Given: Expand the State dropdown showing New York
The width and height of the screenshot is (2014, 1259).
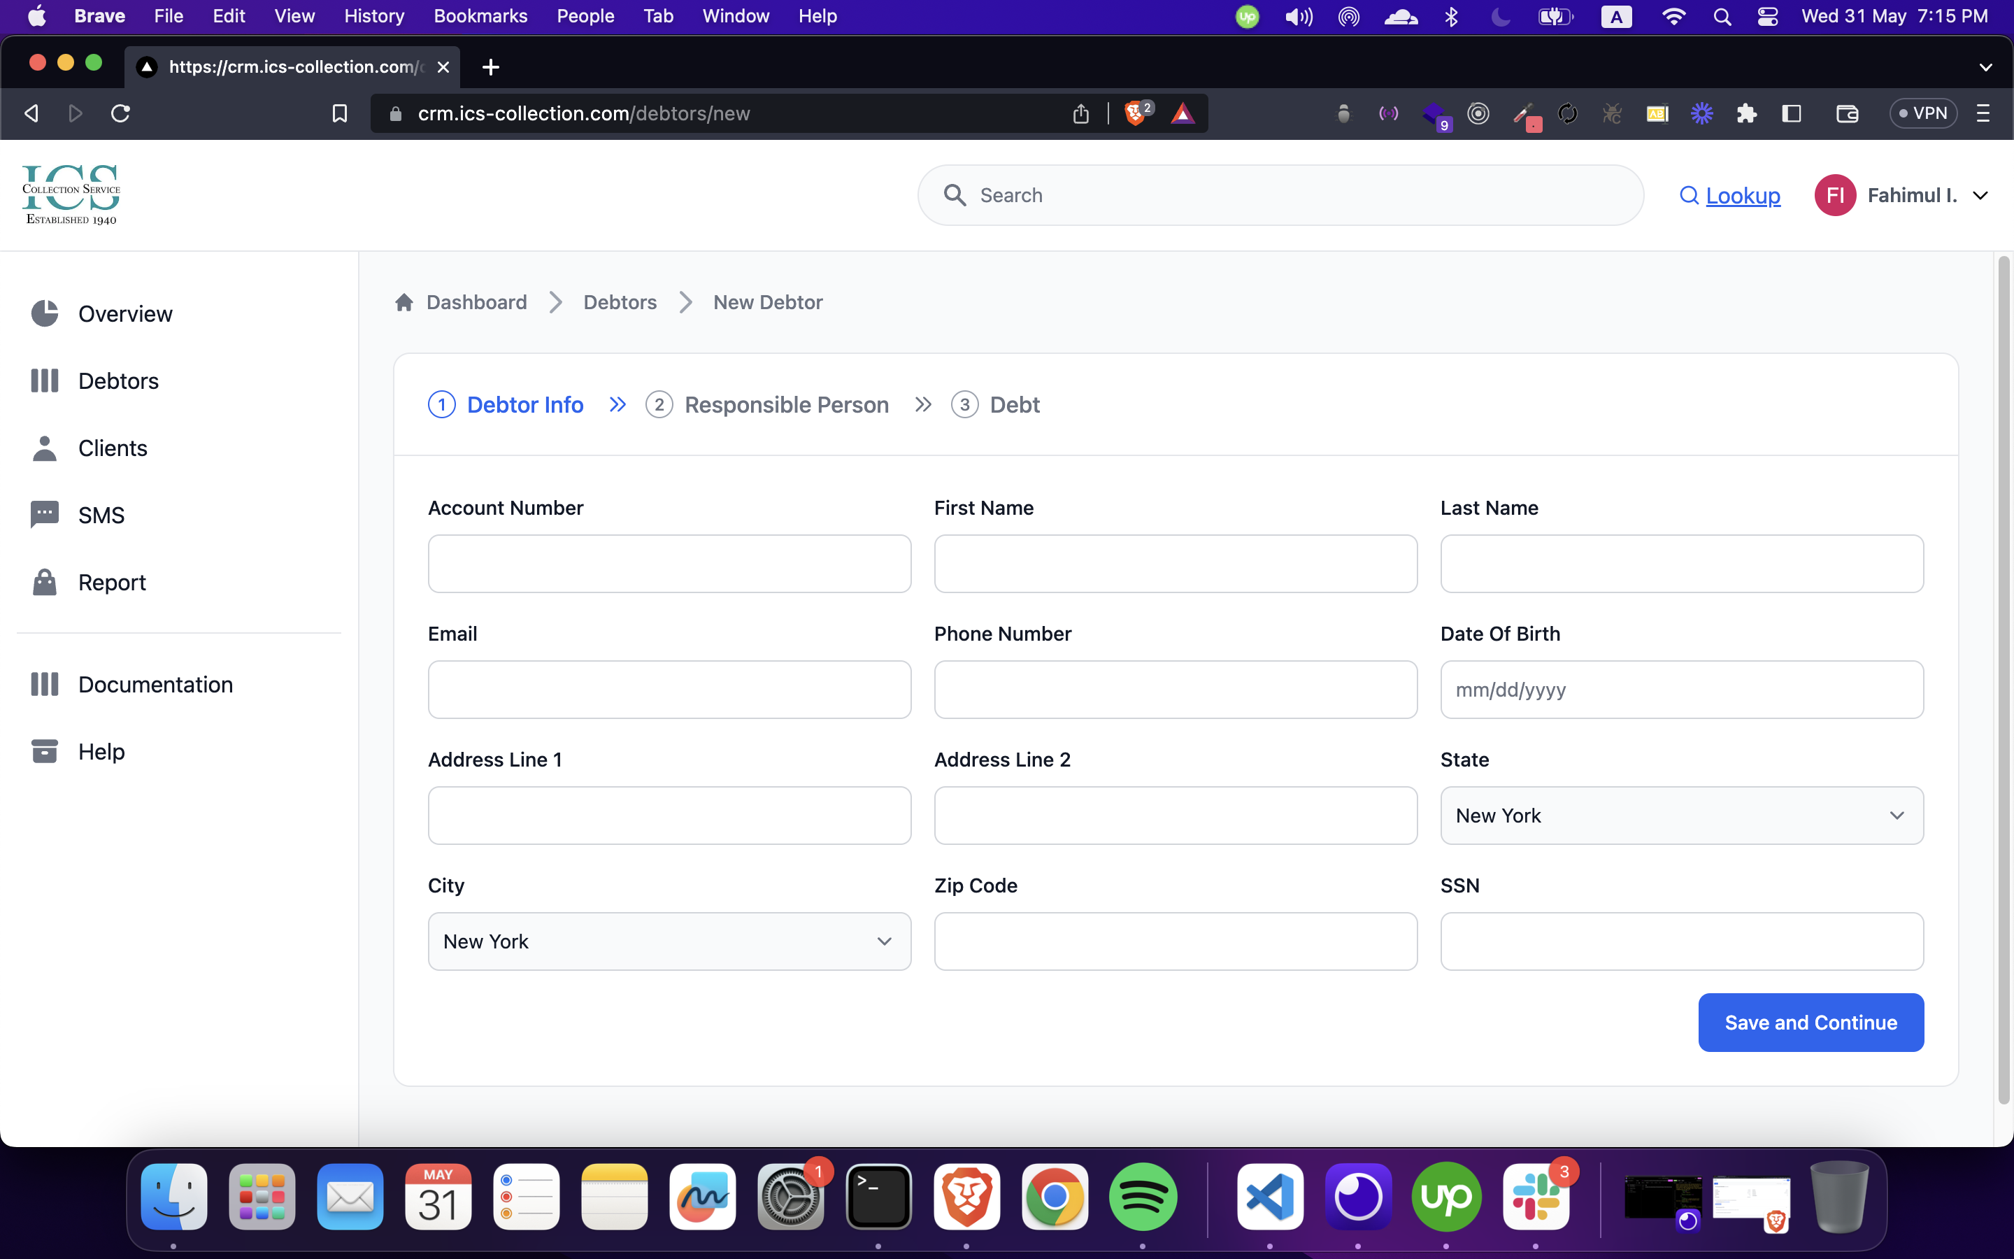Looking at the screenshot, I should pyautogui.click(x=1681, y=815).
